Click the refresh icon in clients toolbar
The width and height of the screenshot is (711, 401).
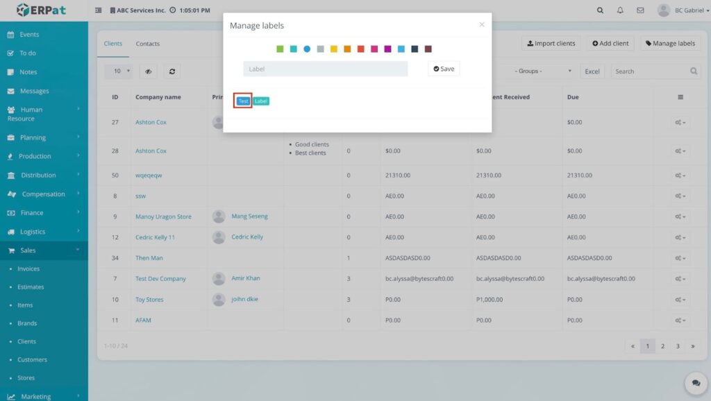point(172,71)
